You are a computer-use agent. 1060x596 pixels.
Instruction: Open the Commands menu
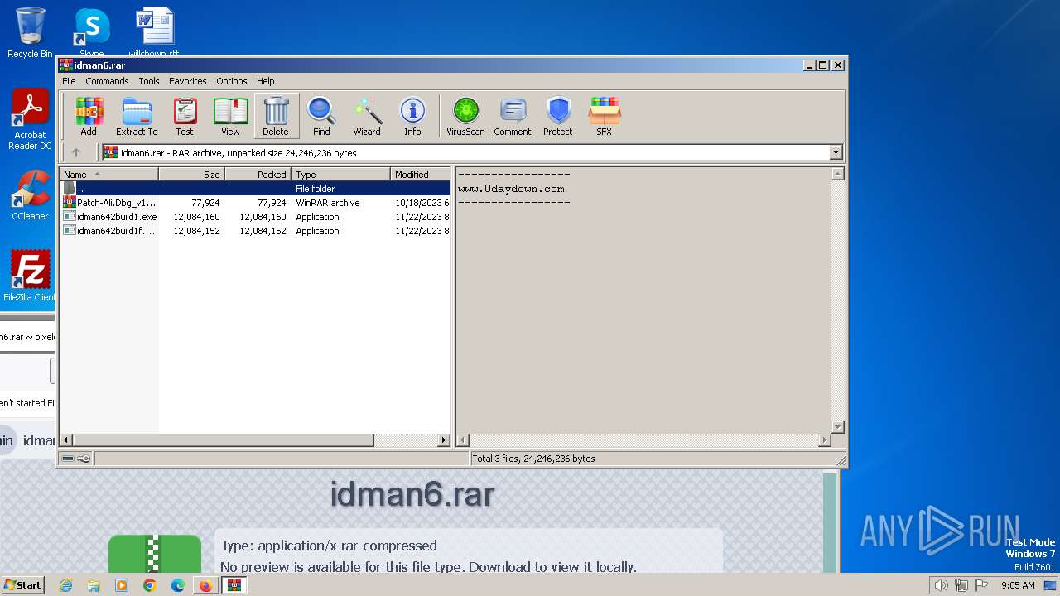point(107,81)
